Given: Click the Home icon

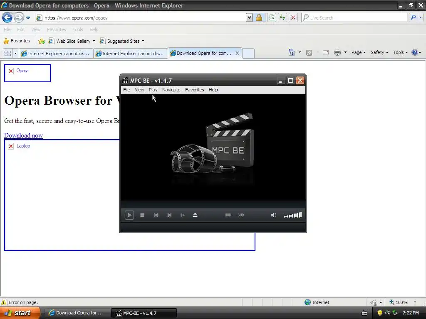Looking at the screenshot, I should coord(292,52).
